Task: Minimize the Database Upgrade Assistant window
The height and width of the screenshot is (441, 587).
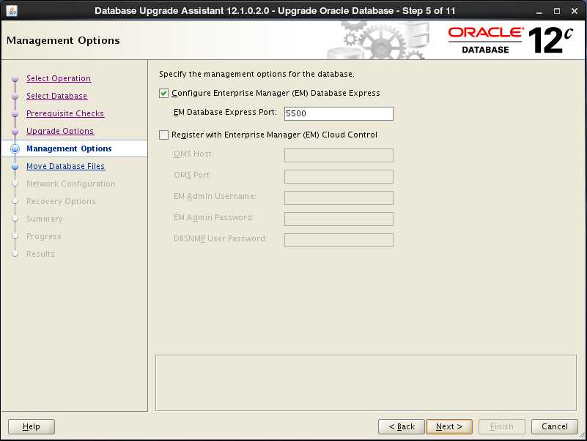Action: pos(539,11)
